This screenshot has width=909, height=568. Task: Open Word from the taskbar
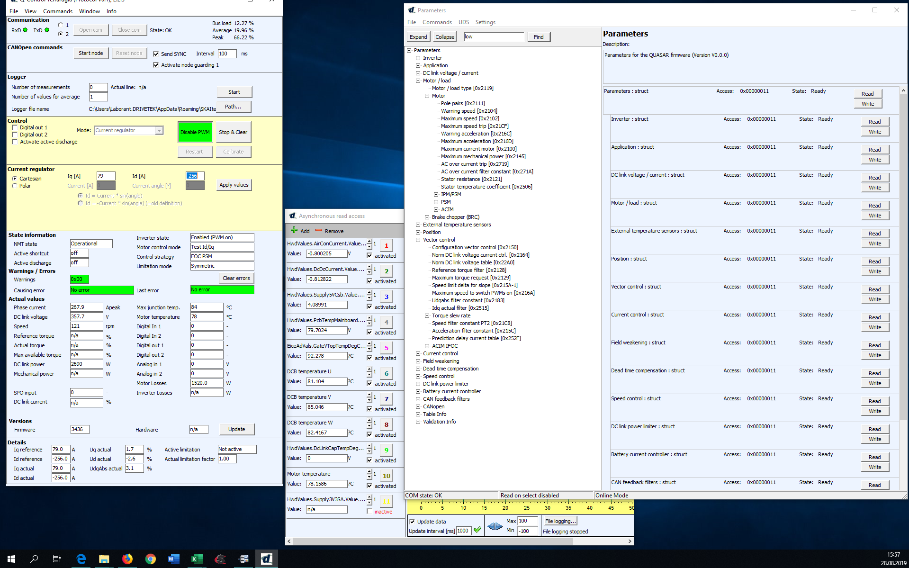coord(174,559)
